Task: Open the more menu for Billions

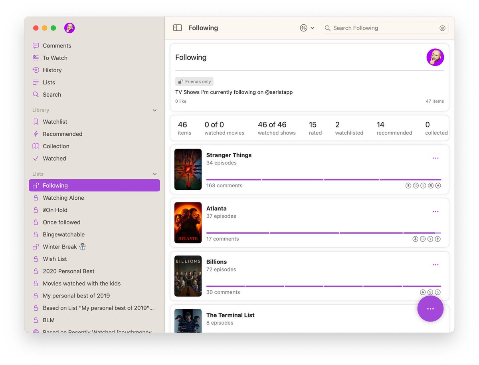Action: click(x=435, y=265)
